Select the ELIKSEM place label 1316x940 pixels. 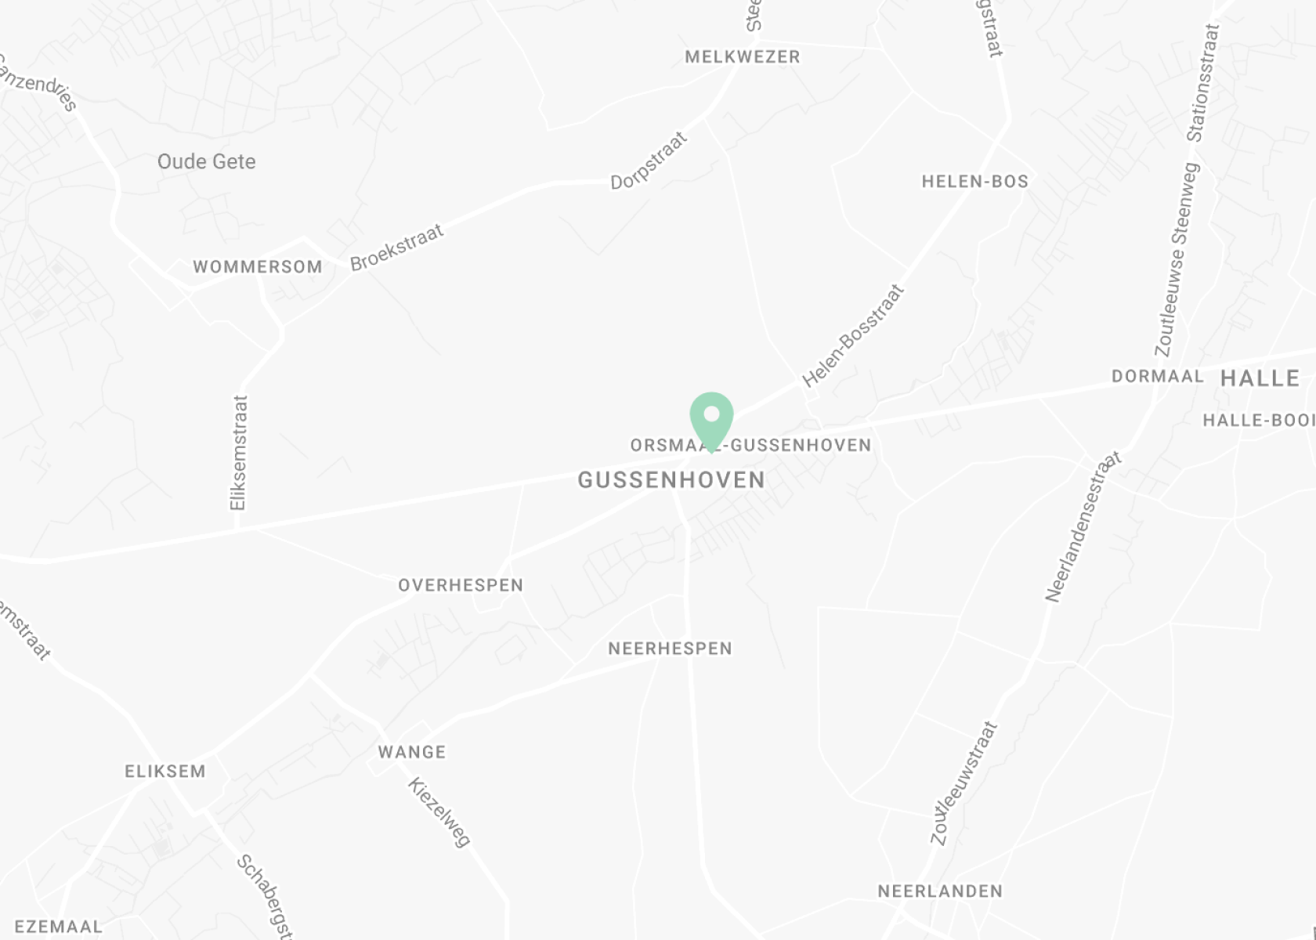(165, 772)
